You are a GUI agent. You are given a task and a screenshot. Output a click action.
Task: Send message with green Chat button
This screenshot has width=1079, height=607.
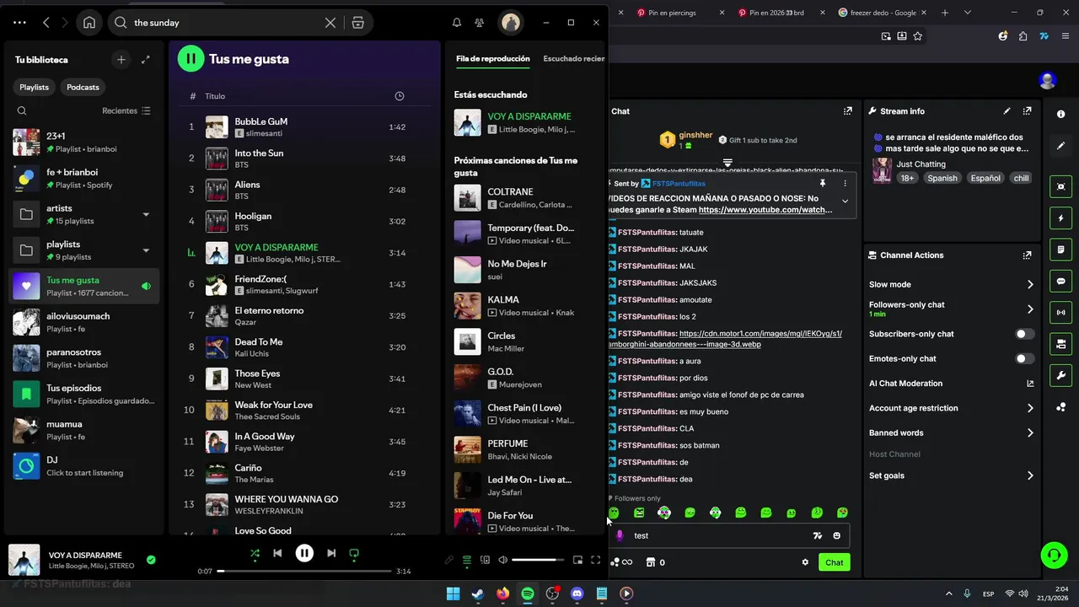[834, 562]
